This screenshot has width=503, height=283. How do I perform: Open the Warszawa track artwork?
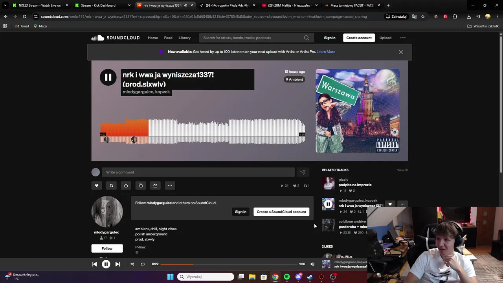(x=357, y=111)
